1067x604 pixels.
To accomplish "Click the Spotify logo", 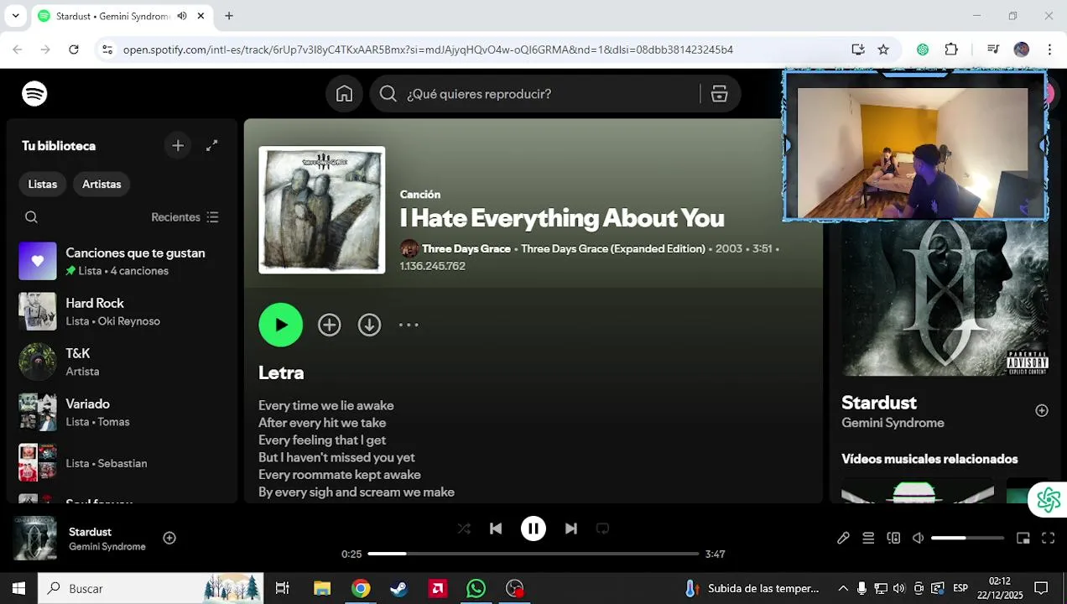I will pyautogui.click(x=34, y=94).
